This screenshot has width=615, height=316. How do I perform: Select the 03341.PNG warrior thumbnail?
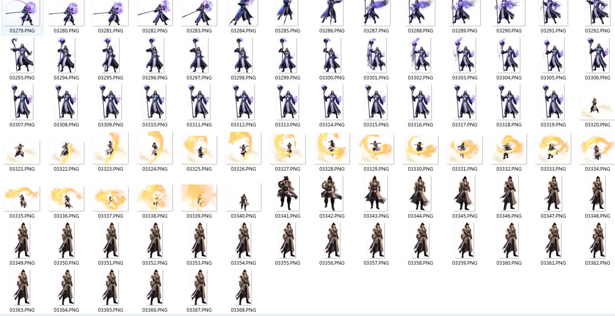[x=288, y=194]
